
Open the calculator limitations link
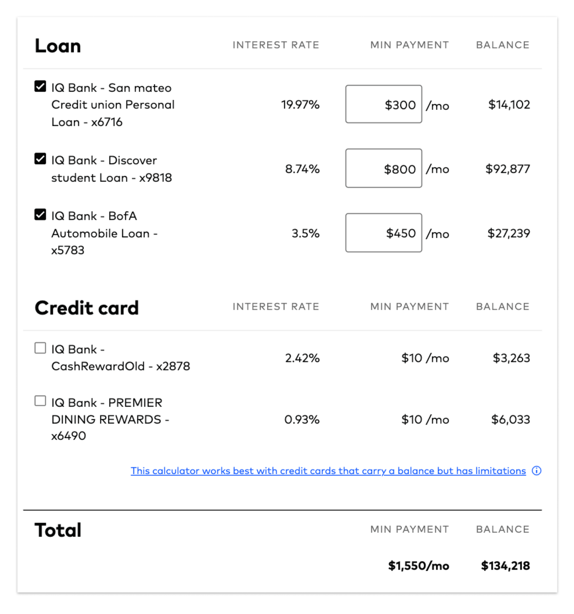point(328,471)
